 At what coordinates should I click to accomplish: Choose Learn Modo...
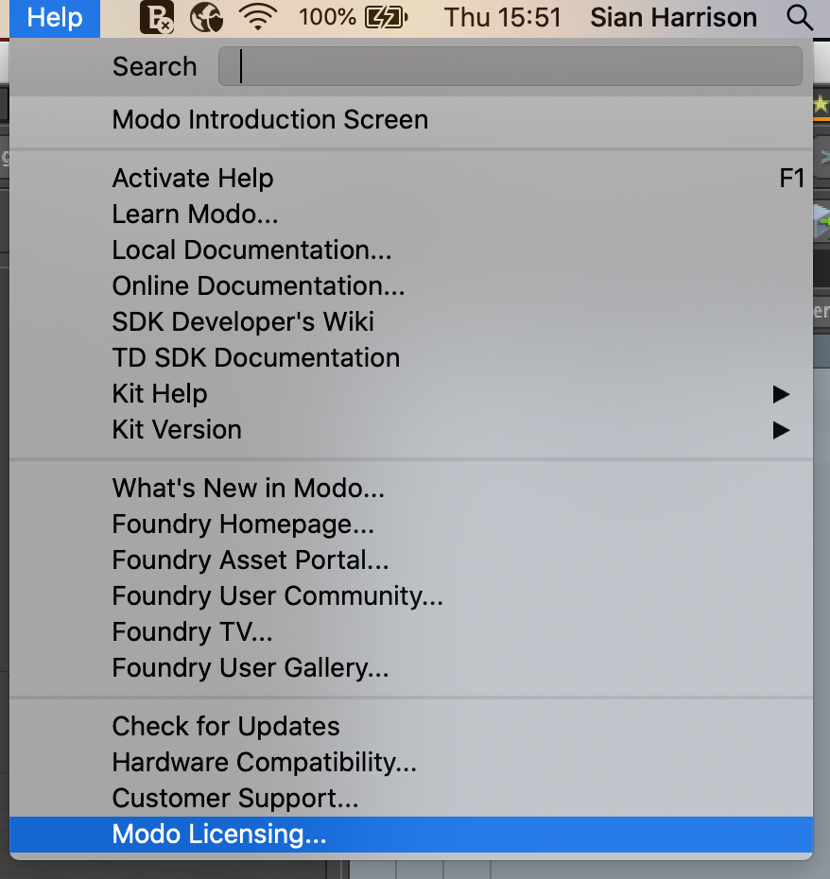coord(411,215)
